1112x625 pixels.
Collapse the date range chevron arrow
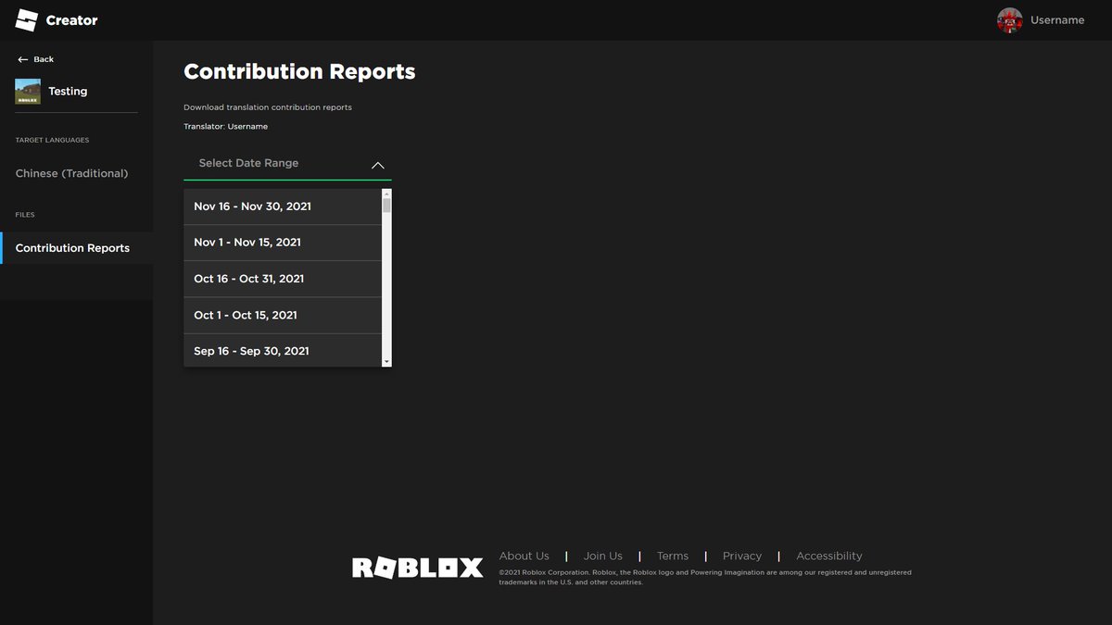(x=377, y=165)
